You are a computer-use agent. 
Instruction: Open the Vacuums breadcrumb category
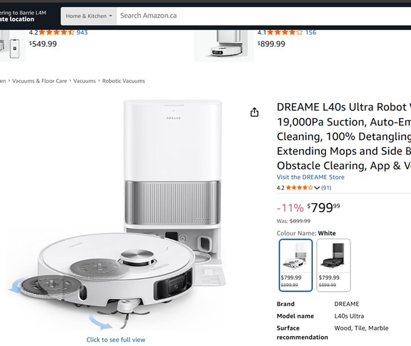pyautogui.click(x=85, y=81)
